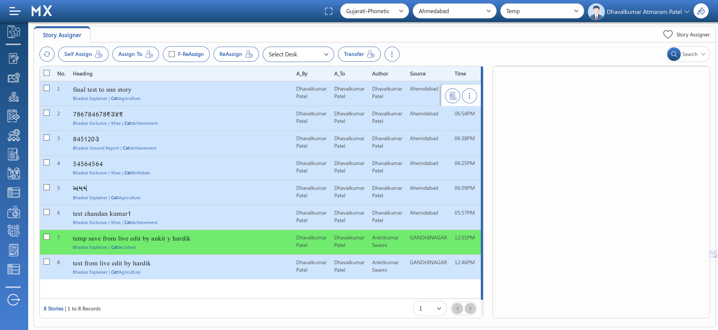718x330 pixels.
Task: Open the camera icon in sidebar
Action: pyautogui.click(x=14, y=212)
